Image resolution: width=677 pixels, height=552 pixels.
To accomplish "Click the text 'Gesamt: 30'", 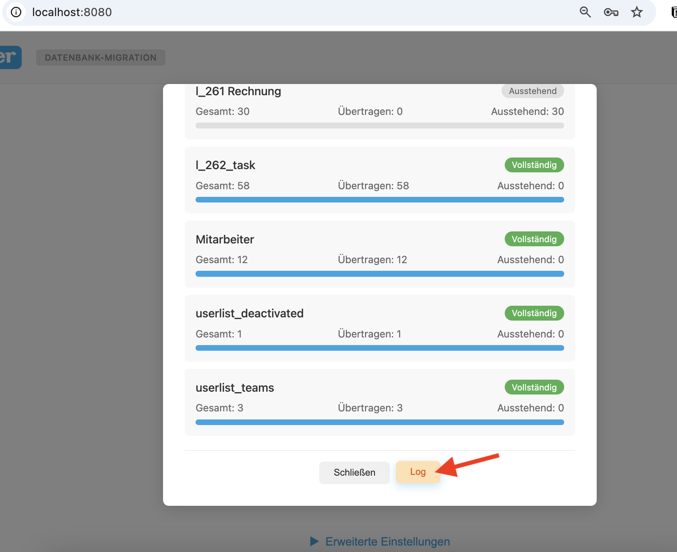I will point(223,111).
